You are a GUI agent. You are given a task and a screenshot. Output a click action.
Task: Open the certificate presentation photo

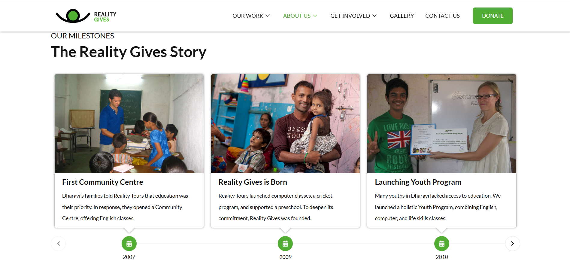point(441,124)
